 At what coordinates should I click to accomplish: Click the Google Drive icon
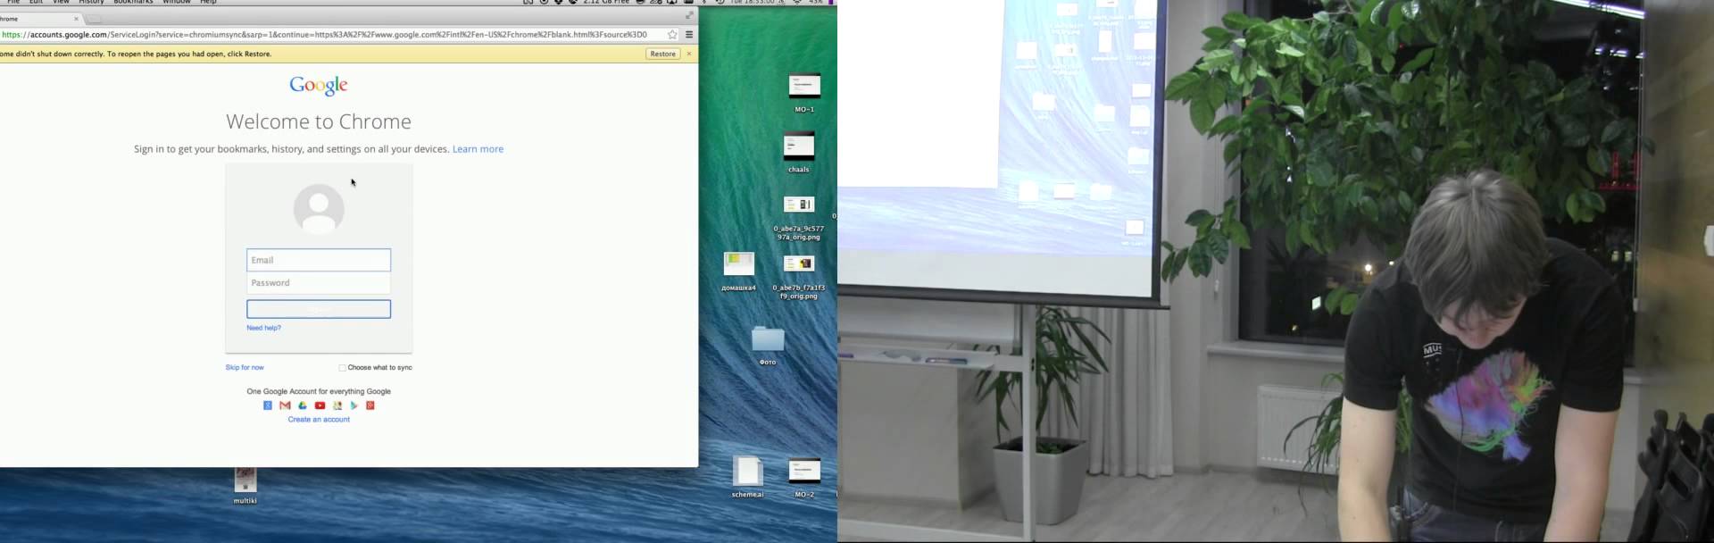click(x=303, y=405)
